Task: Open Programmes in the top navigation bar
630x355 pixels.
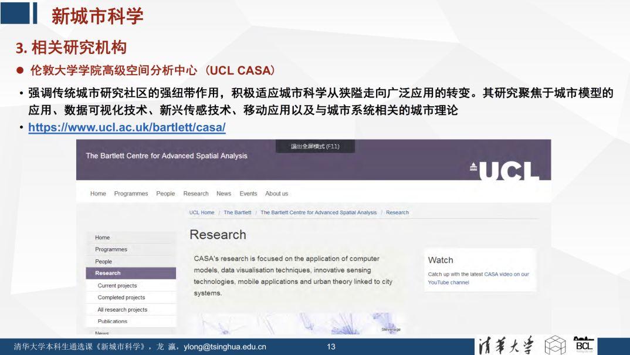Action: click(x=131, y=194)
